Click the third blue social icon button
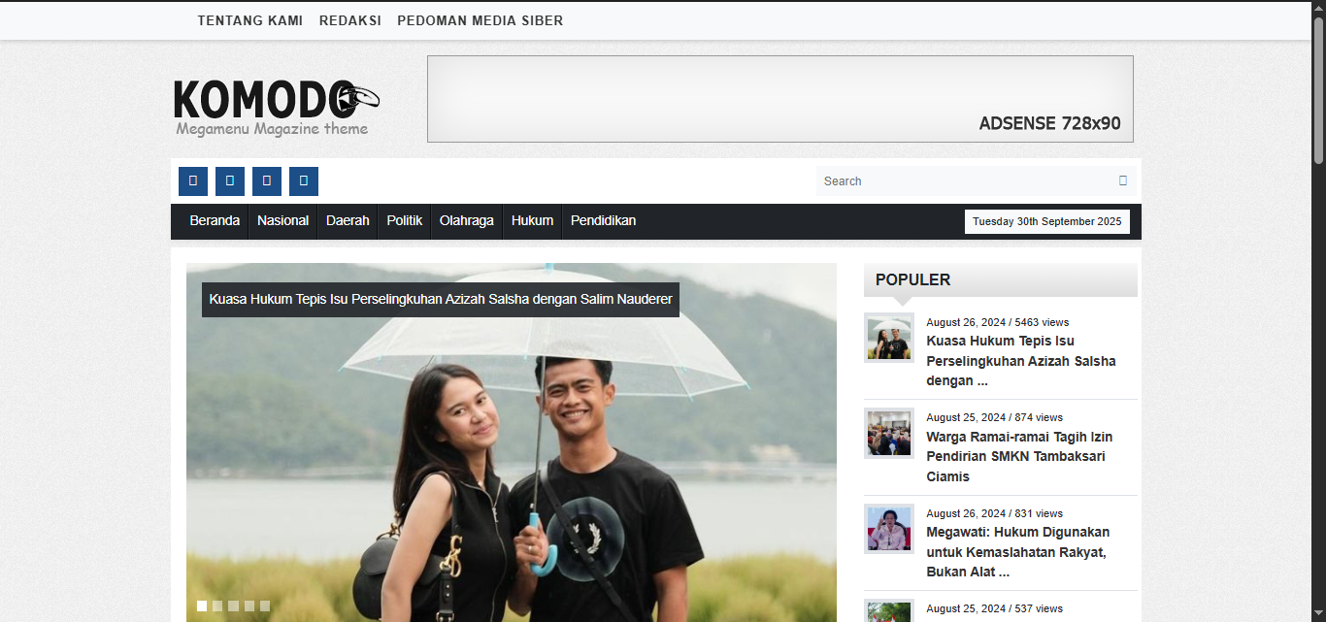Screen dimensions: 1326x622 coord(267,181)
